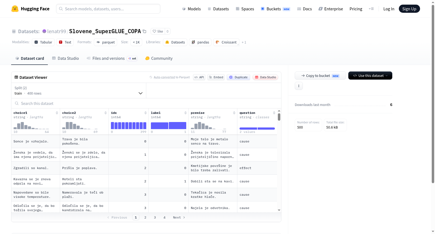435x234 pixels.
Task: Focus the Search models, datasets, users field
Action: [108, 9]
